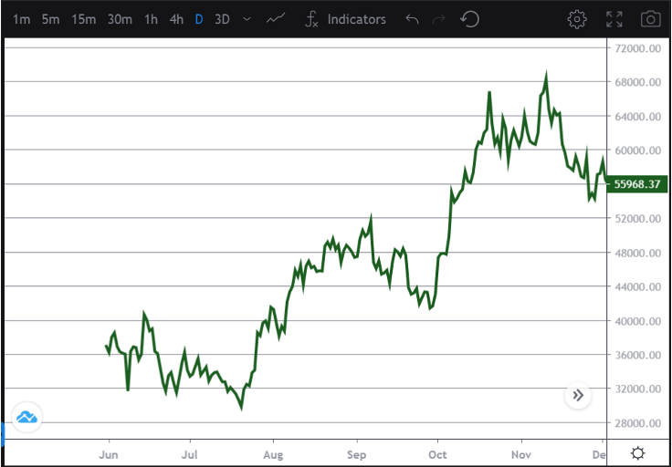
Task: Take a chart snapshot with camera icon
Action: tap(650, 19)
